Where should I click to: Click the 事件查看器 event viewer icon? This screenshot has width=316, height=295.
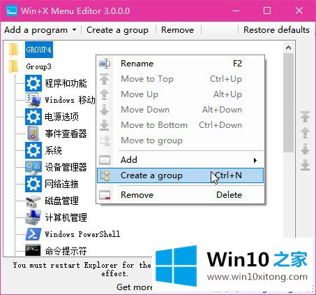(33, 134)
